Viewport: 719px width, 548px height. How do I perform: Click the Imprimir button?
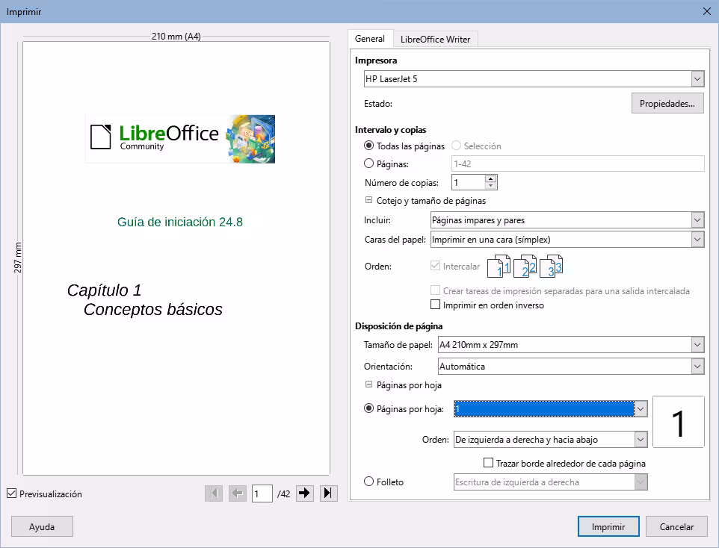coord(608,526)
